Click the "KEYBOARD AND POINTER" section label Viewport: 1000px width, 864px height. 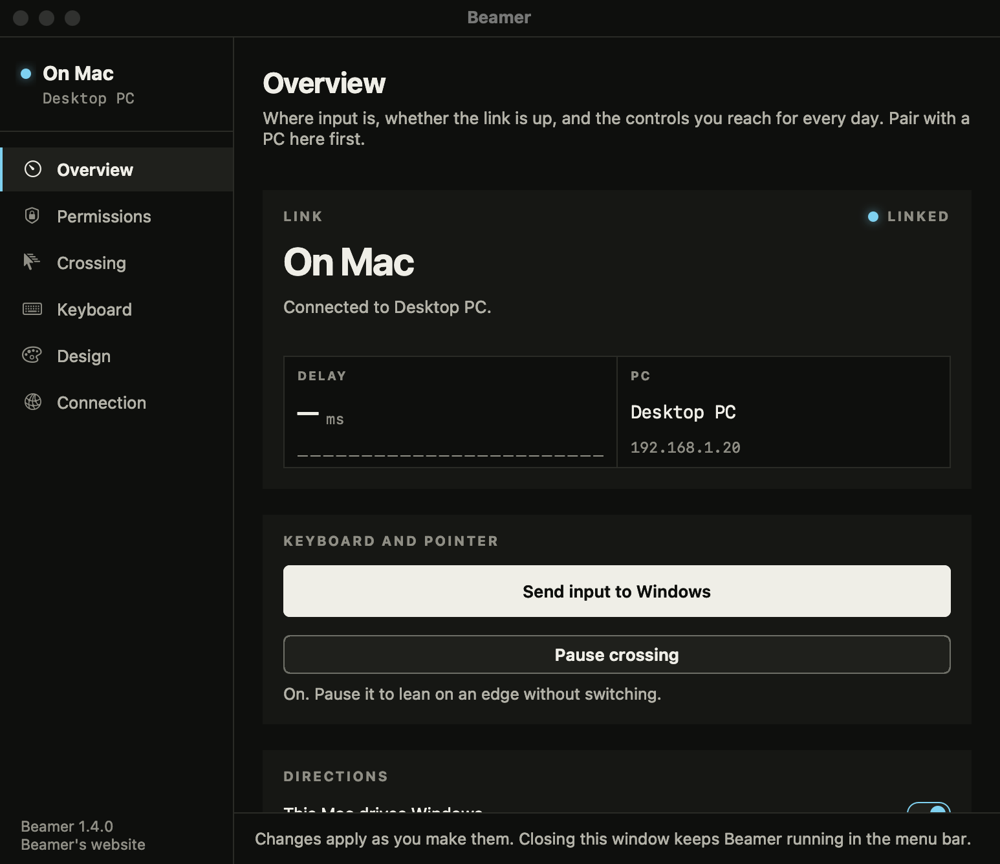click(391, 541)
